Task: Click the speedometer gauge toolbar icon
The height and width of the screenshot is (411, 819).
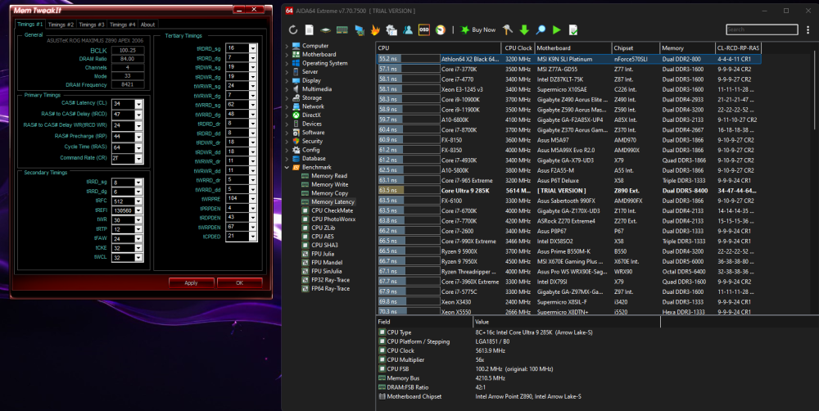Action: coord(441,29)
